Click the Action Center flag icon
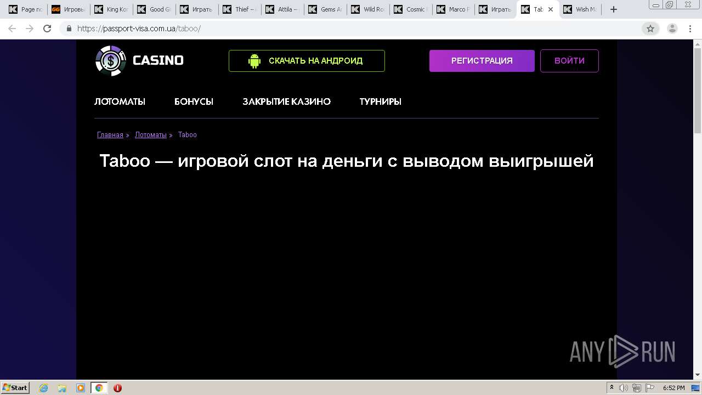This screenshot has height=395, width=702. (650, 388)
